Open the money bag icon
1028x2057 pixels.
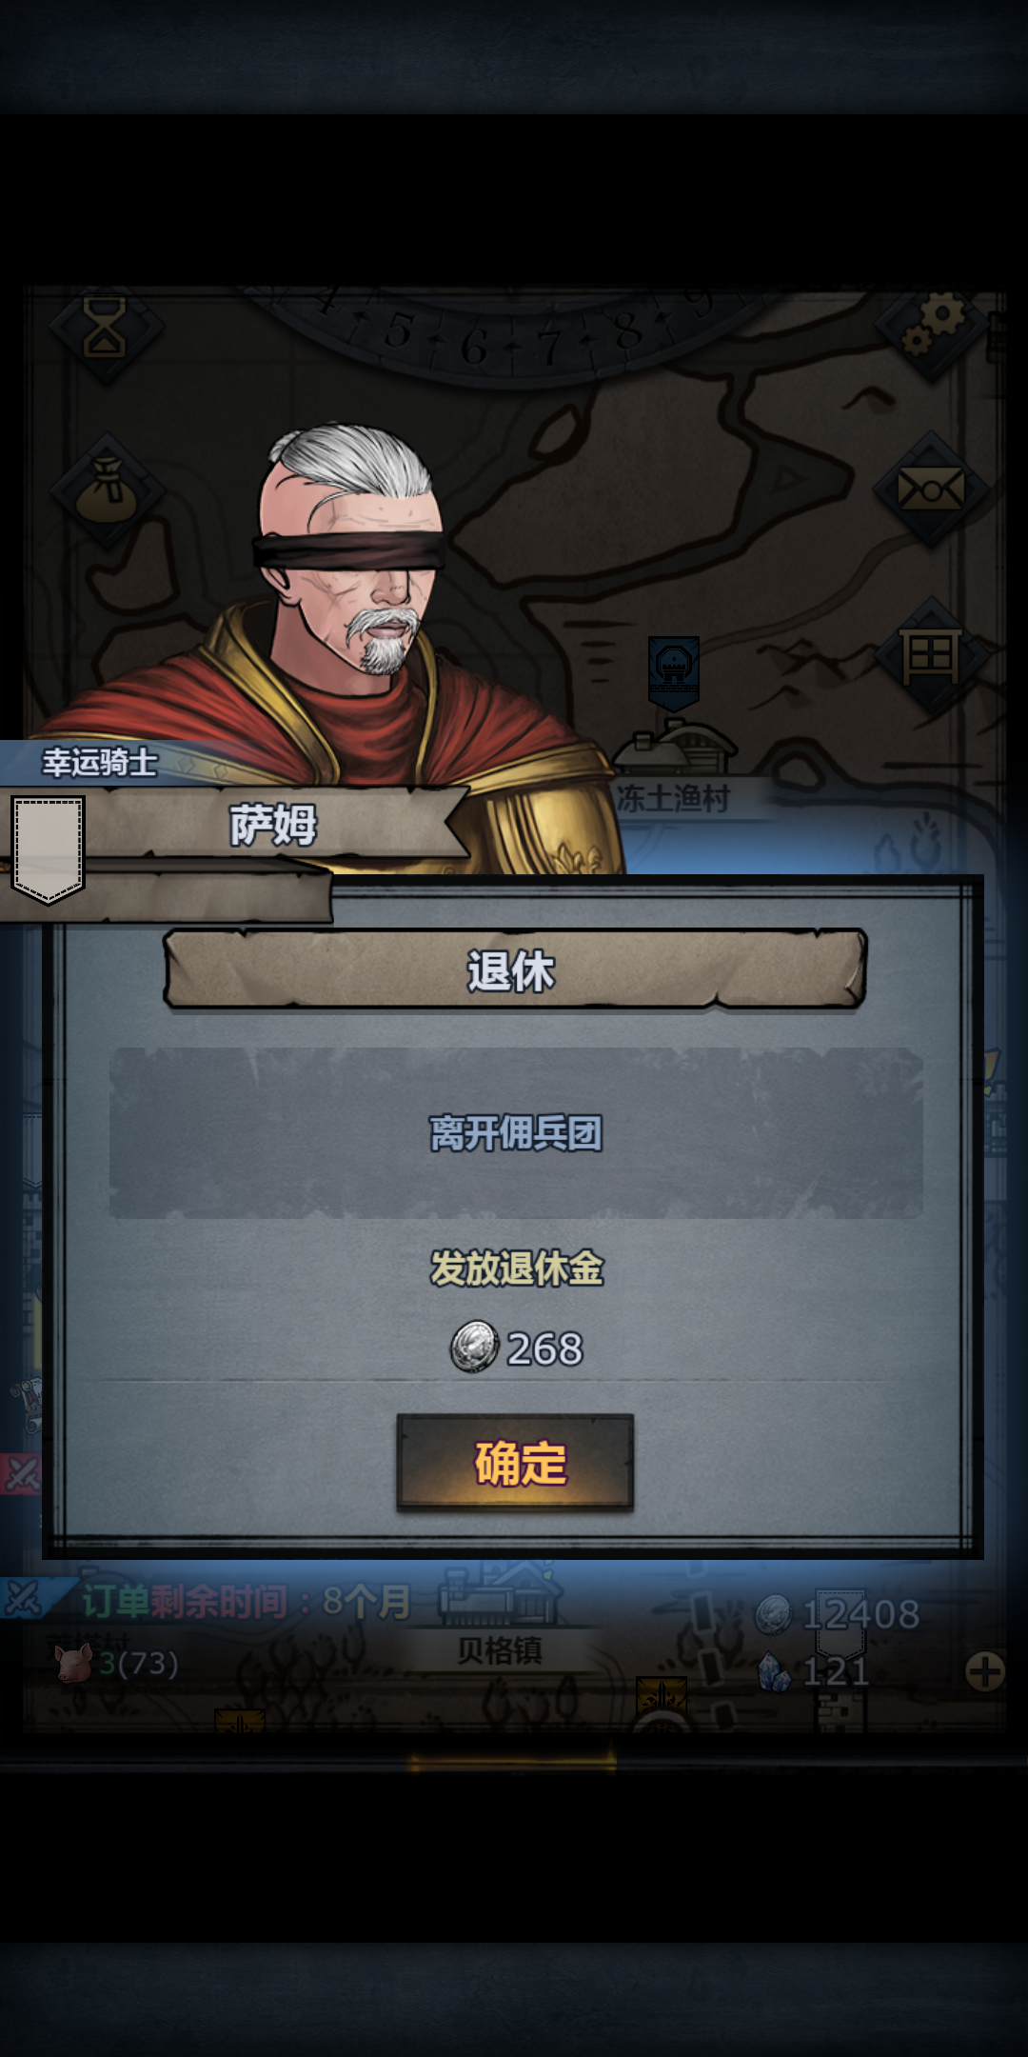coord(107,489)
